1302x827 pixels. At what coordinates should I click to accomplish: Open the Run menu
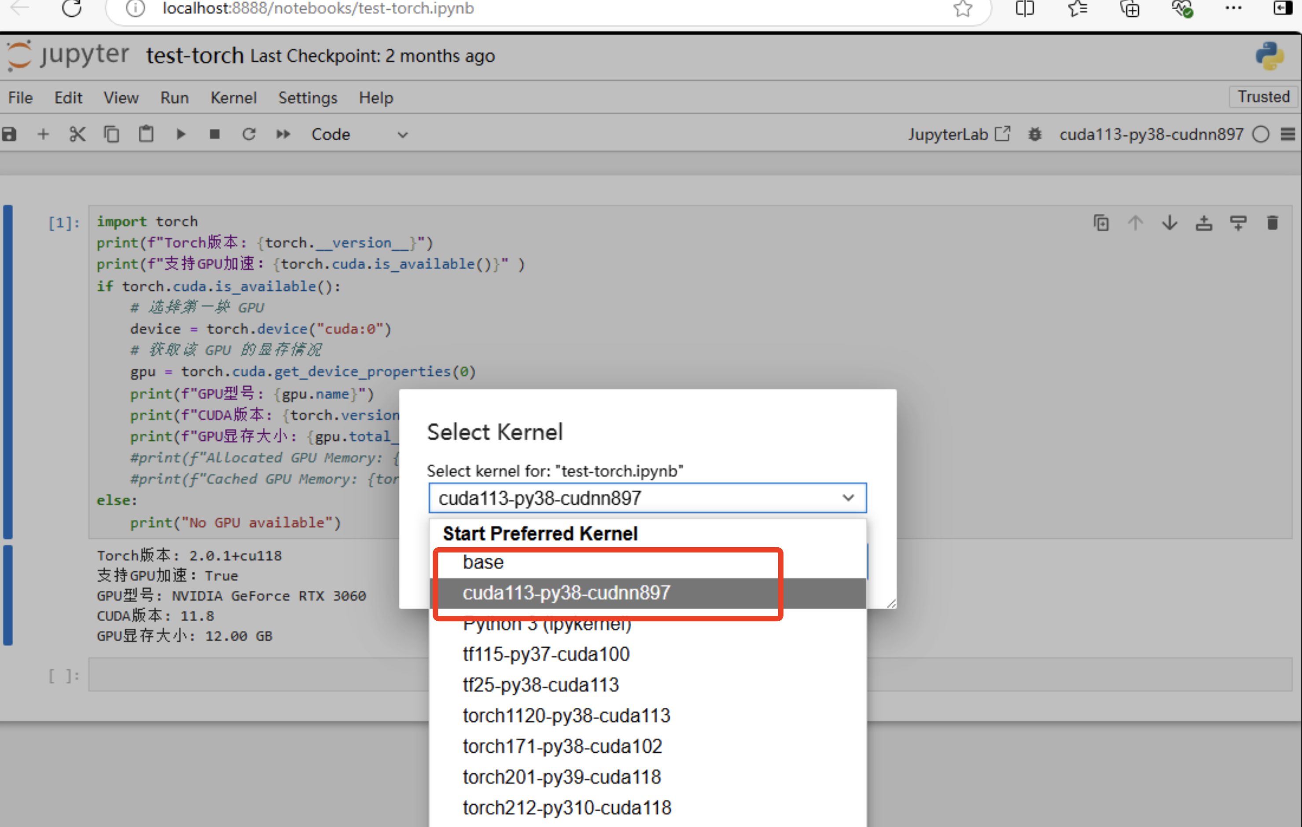click(174, 98)
